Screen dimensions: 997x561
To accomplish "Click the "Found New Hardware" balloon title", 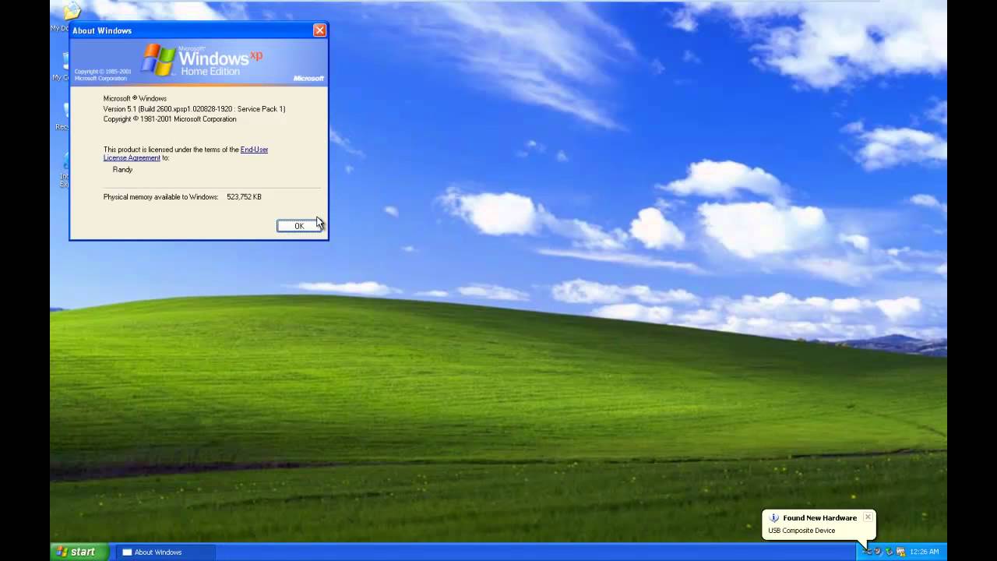I will [819, 518].
